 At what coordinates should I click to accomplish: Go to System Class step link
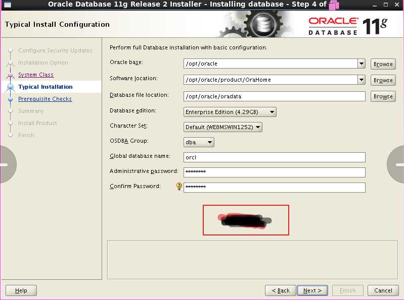pyautogui.click(x=36, y=75)
